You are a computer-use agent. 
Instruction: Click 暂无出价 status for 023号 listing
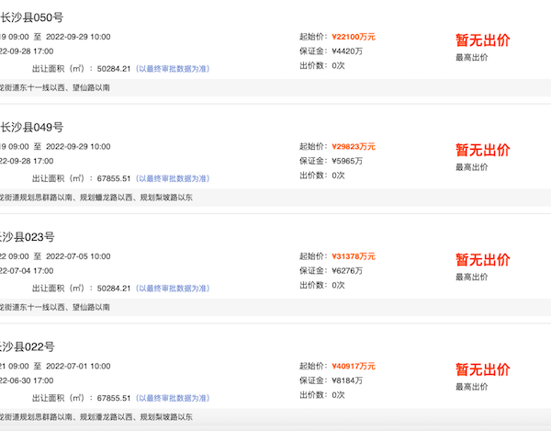(x=483, y=260)
